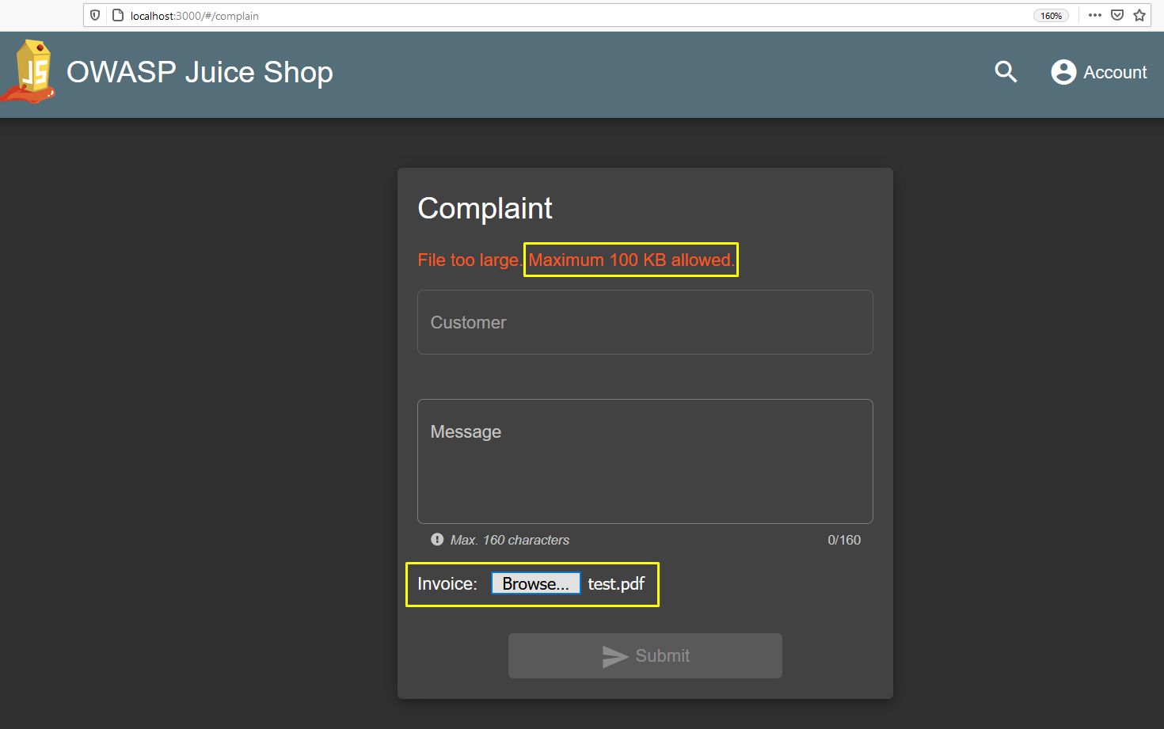1164x729 pixels.
Task: Click the person silhouette next to Account
Action: point(1063,71)
